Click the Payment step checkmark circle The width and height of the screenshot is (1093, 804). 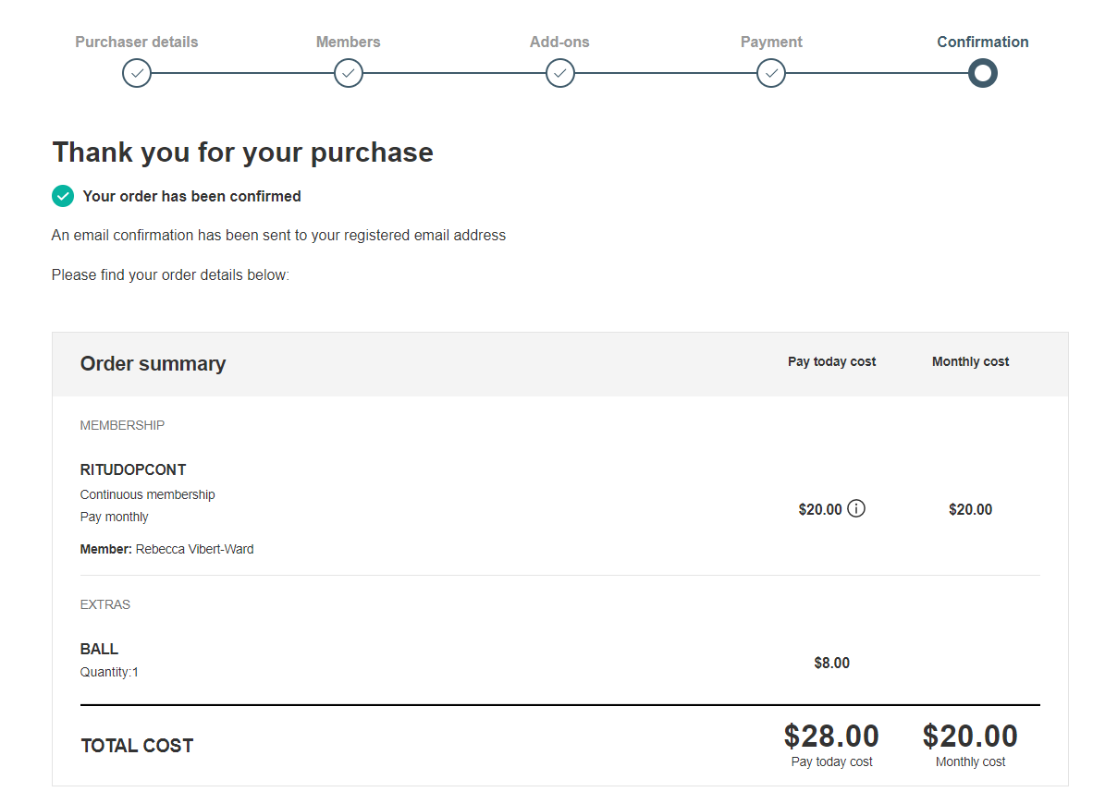(771, 73)
